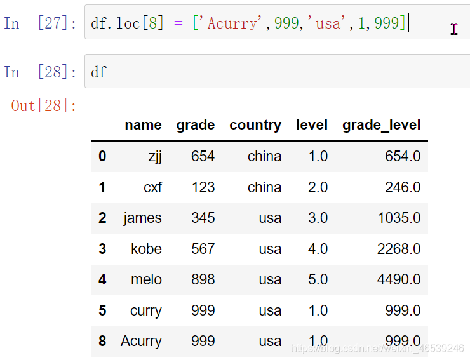Click the 'grade_level' column header

[381, 125]
